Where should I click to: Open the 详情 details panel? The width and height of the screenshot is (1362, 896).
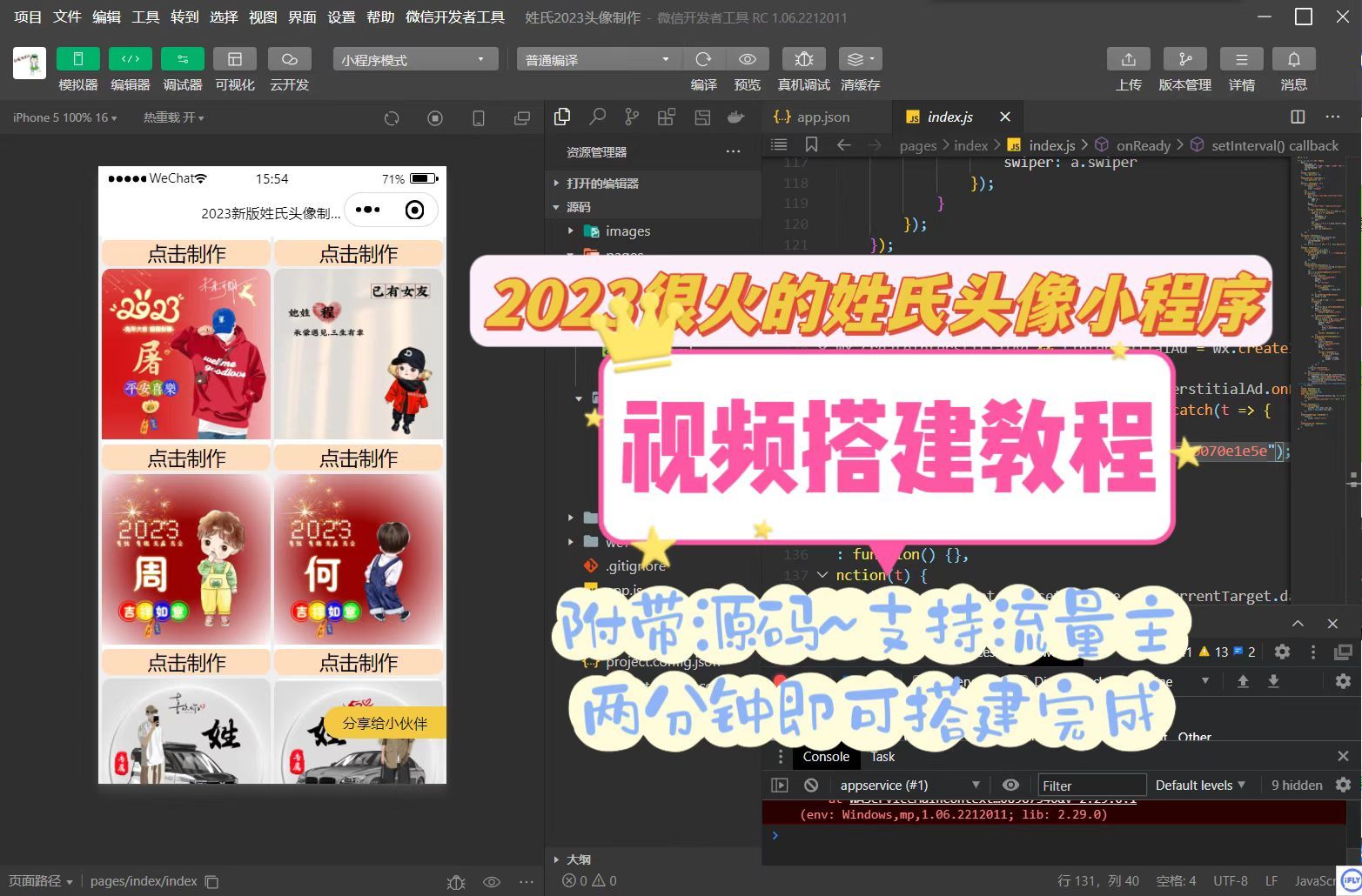coord(1241,59)
